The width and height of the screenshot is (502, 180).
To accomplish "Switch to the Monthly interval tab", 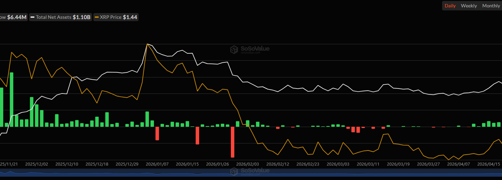I will (x=491, y=6).
